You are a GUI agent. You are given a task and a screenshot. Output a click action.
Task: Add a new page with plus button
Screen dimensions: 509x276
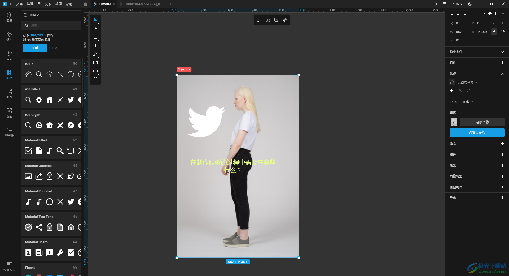click(x=77, y=15)
